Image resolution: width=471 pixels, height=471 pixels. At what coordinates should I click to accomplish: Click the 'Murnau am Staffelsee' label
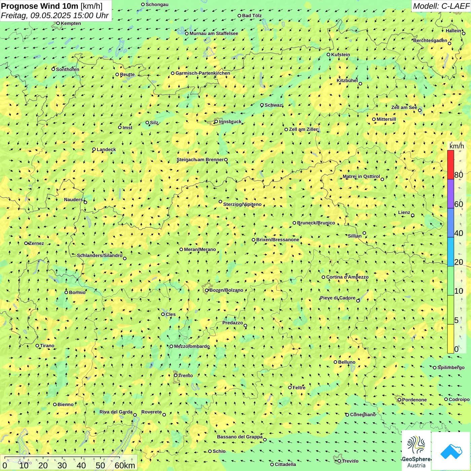tap(214, 33)
